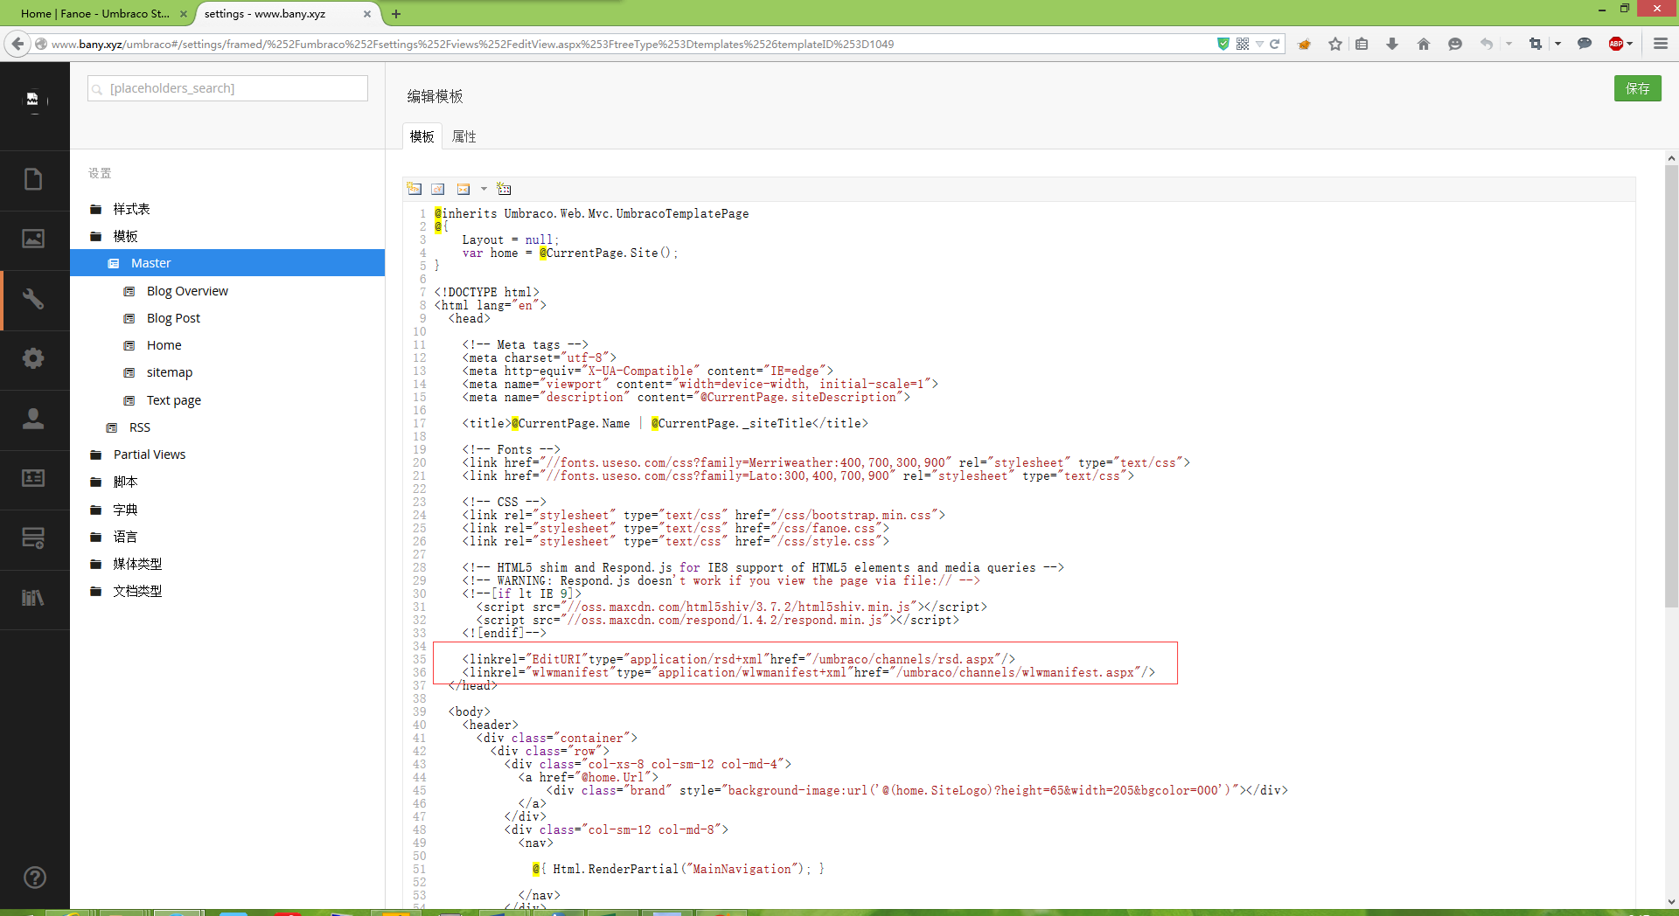Open the downloads arrow icon
1679x916 pixels.
click(x=1392, y=44)
